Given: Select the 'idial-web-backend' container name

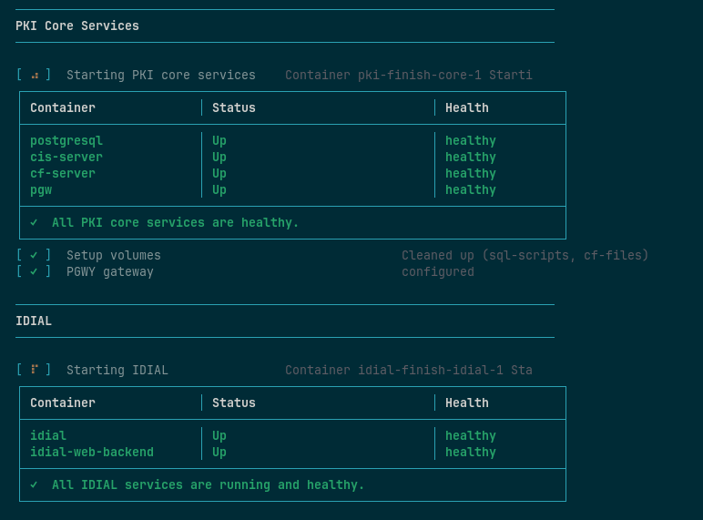Looking at the screenshot, I should click(x=92, y=452).
